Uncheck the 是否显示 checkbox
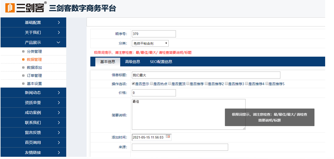The width and height of the screenshot is (334, 159). (x=134, y=84)
